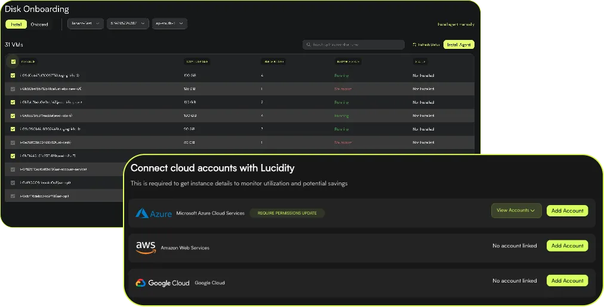Open the ap-south-1 region dropdown
Image resolution: width=604 pixels, height=307 pixels.
point(170,23)
